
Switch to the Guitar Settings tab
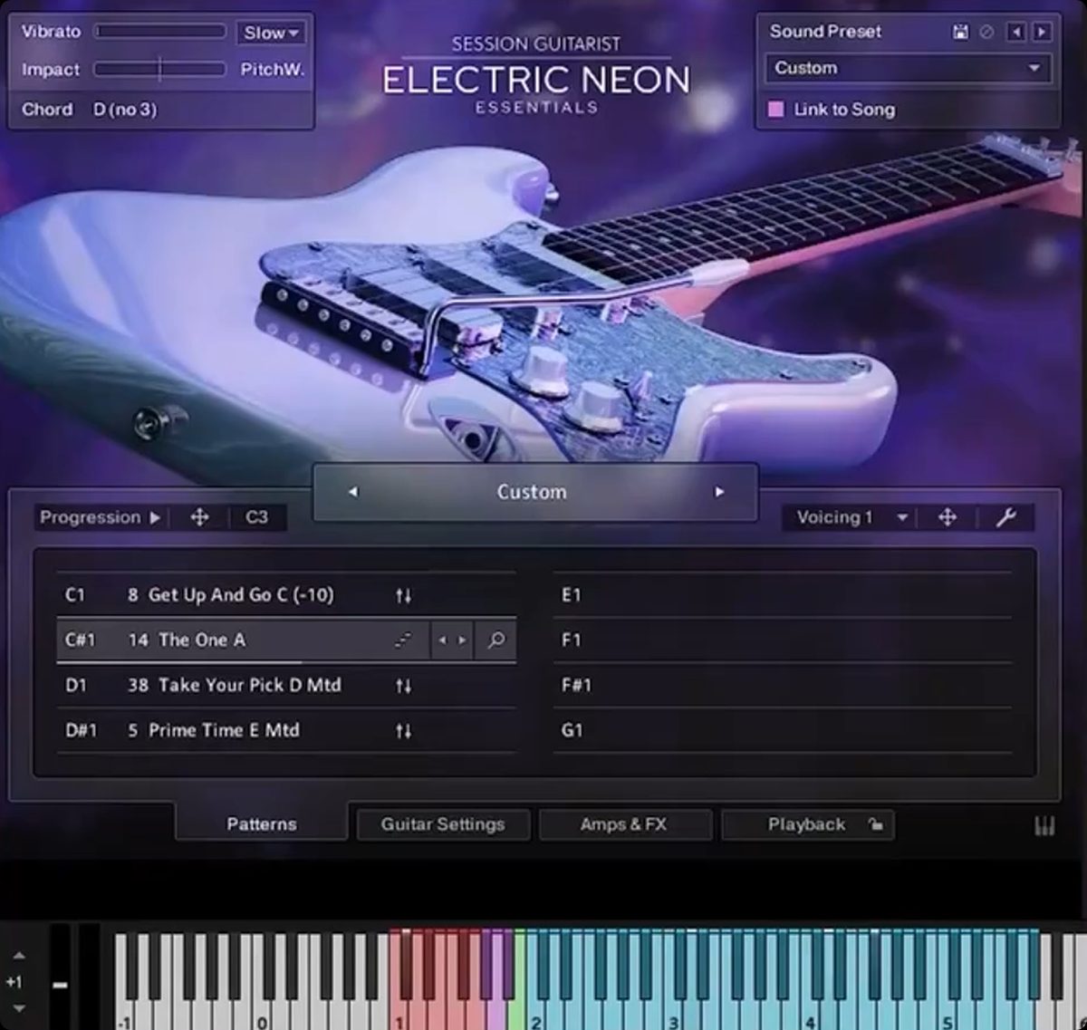[x=443, y=824]
